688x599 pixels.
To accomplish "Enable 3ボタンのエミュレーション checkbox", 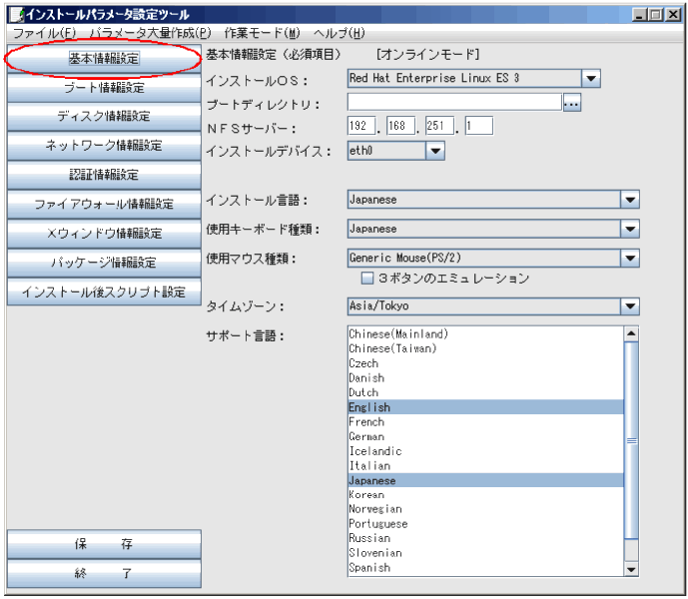I will (367, 279).
